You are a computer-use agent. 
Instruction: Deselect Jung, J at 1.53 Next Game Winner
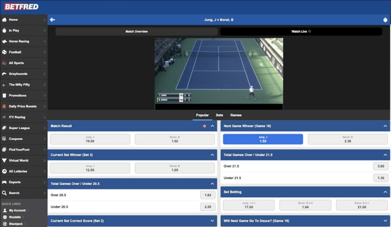coord(263,139)
